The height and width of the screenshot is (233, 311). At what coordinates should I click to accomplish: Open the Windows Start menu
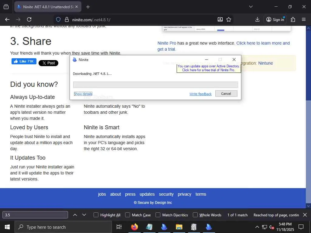tap(7, 227)
